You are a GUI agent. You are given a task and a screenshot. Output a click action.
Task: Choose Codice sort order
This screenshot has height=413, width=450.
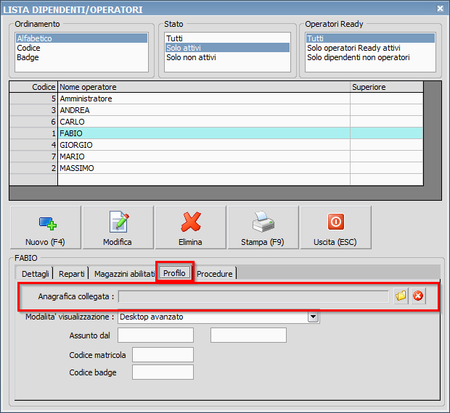[x=81, y=48]
